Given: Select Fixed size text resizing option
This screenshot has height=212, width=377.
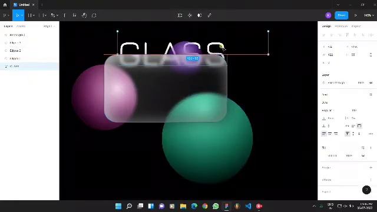Looking at the screenshot, I should coord(359,125).
